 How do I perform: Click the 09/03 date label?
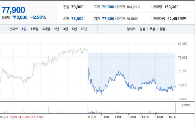click(x=4, y=117)
